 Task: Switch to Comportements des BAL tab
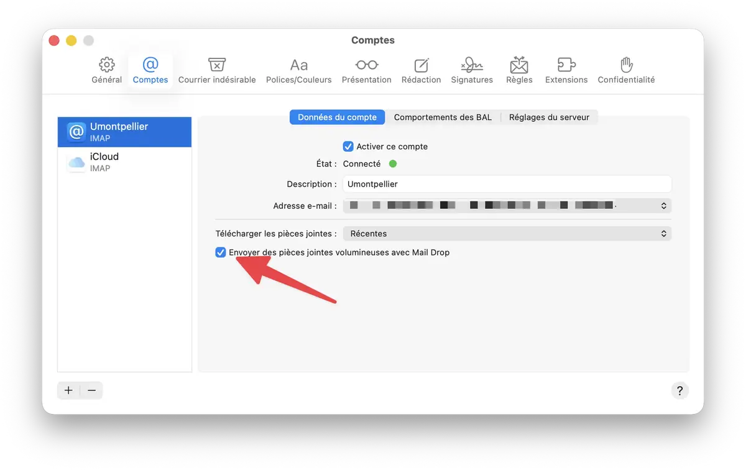pos(442,117)
